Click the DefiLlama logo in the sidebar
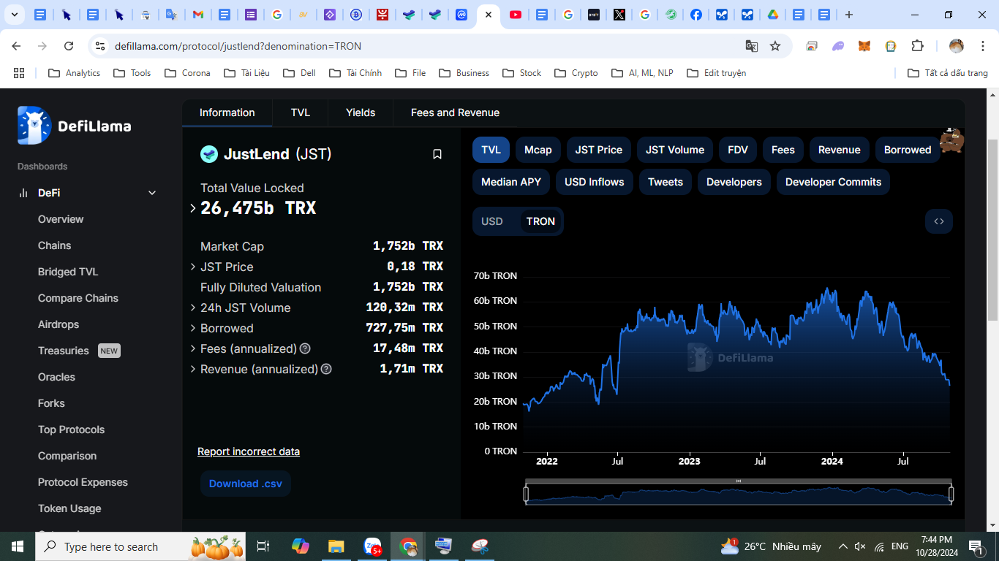999x561 pixels. click(74, 126)
